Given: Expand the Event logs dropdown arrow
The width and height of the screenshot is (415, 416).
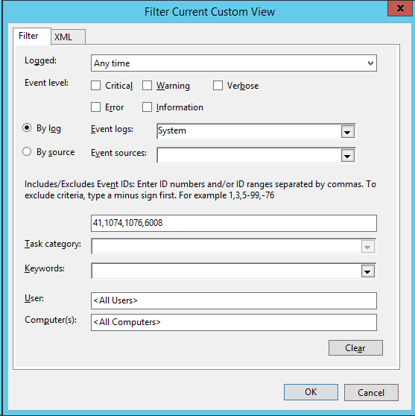Looking at the screenshot, I should (348, 132).
